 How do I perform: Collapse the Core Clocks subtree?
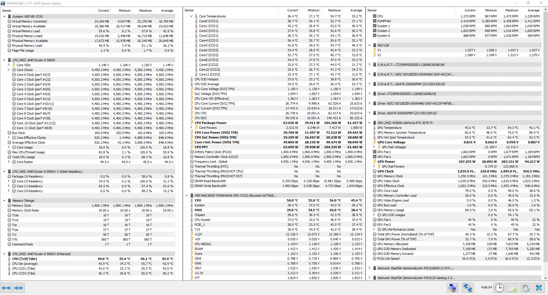[x=9, y=70]
